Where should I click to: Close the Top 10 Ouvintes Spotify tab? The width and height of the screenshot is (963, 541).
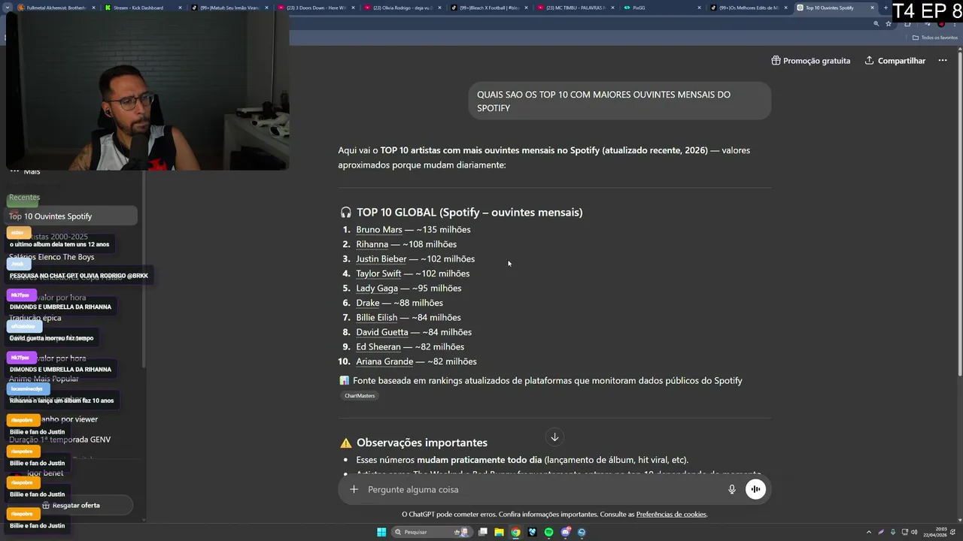point(872,8)
